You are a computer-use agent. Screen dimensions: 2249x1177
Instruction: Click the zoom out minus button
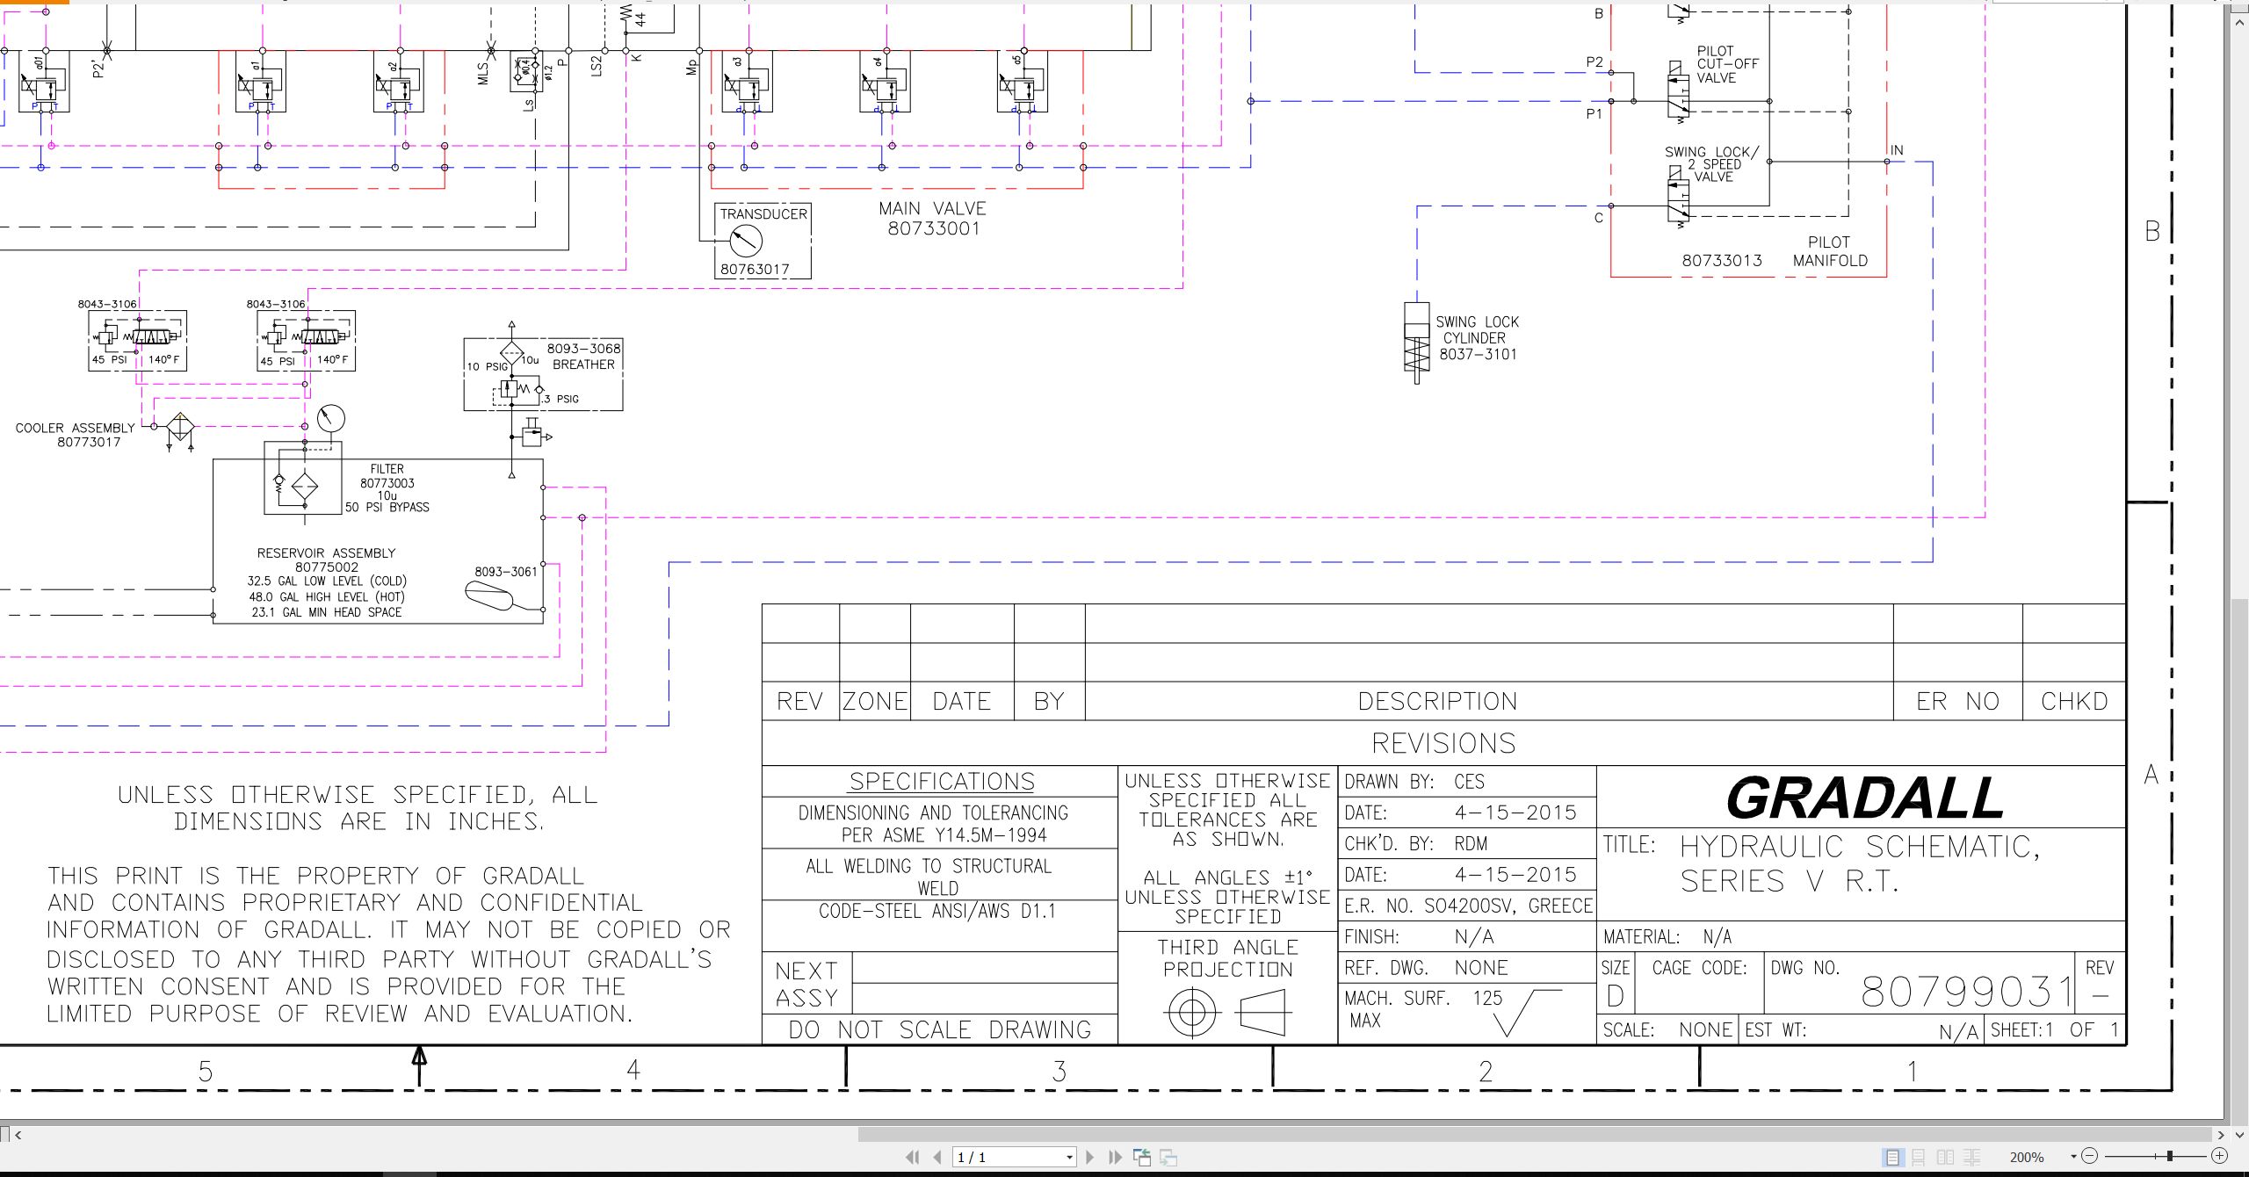point(2090,1156)
